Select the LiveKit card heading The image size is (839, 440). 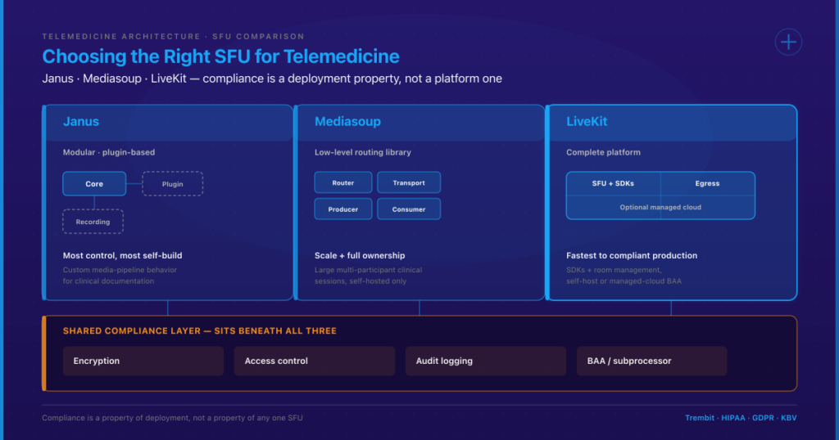click(x=587, y=122)
